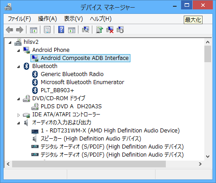Click the Bluetooth category icon

point(26,66)
